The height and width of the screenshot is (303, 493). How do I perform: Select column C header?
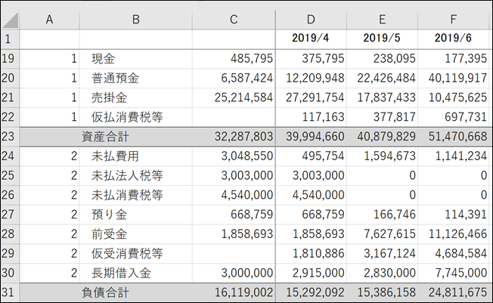pyautogui.click(x=234, y=20)
